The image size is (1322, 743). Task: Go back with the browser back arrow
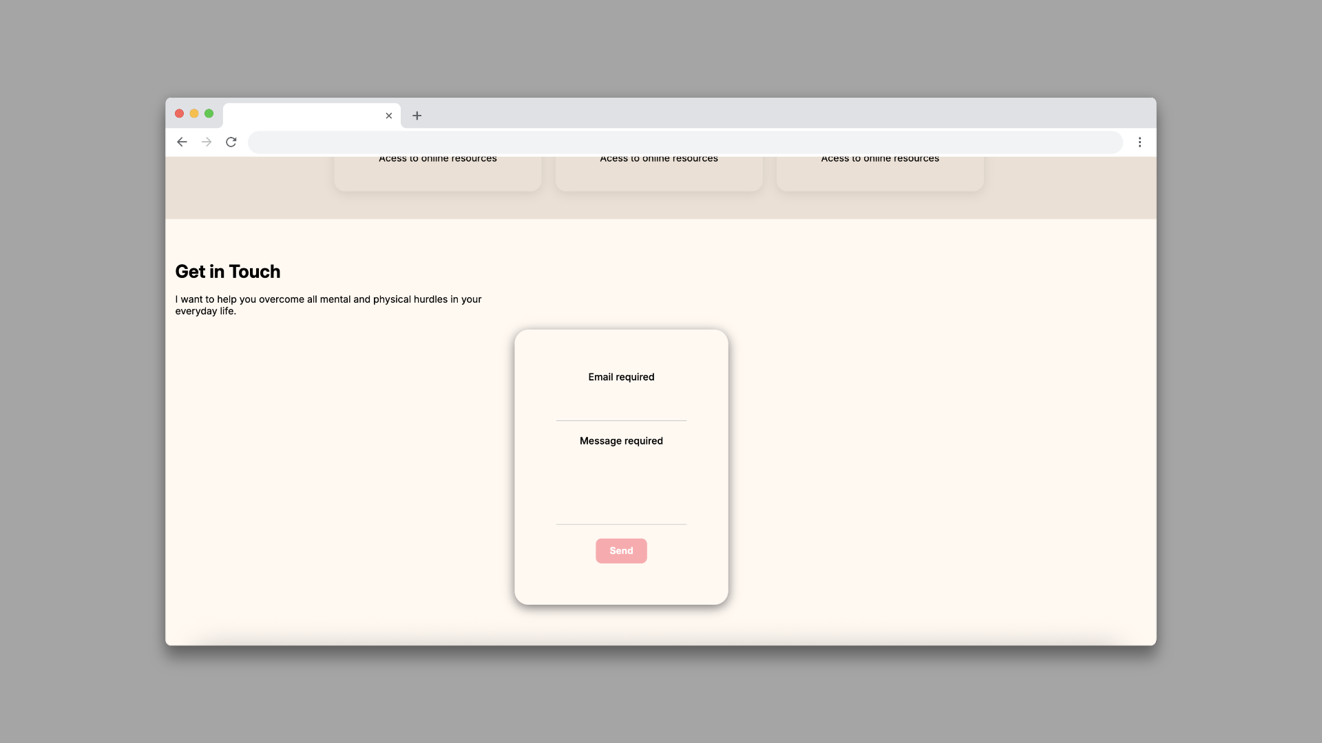[x=182, y=142]
